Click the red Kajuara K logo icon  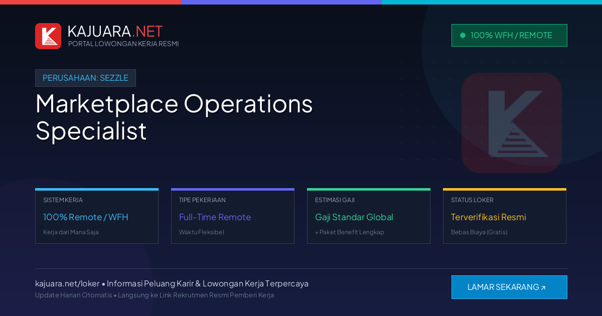[x=48, y=36]
